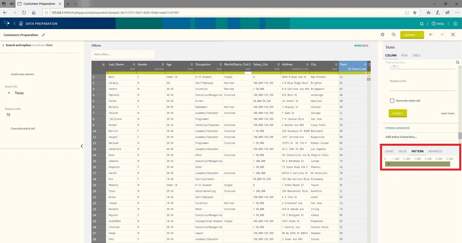Select the Search and replace step
The image size is (462, 243).
[x=29, y=45]
